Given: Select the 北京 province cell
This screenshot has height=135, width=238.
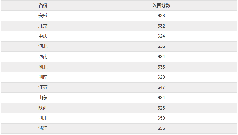Looking at the screenshot, I should 43,26.
